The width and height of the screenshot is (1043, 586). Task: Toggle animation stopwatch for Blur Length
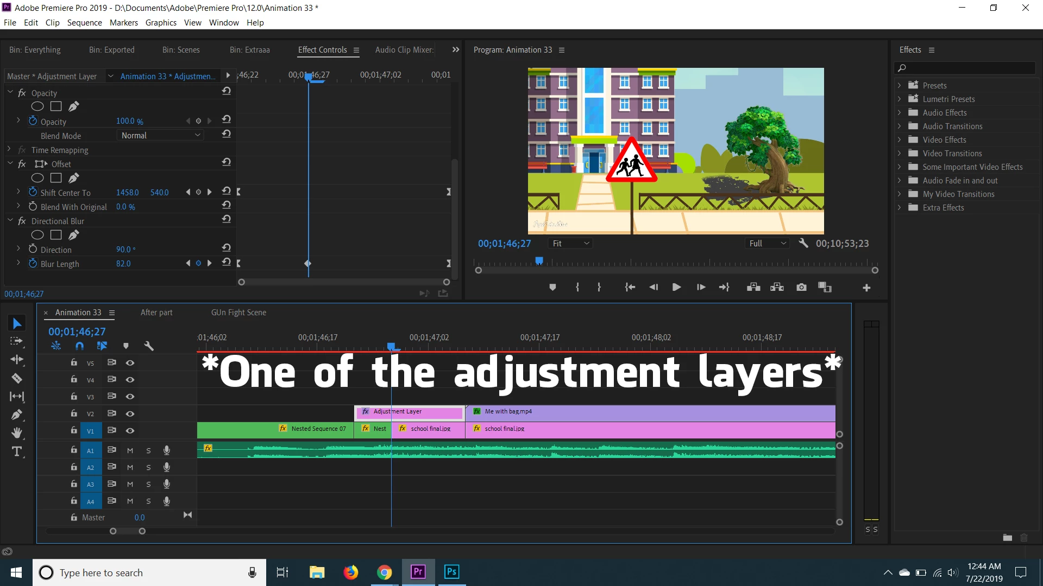click(x=33, y=263)
